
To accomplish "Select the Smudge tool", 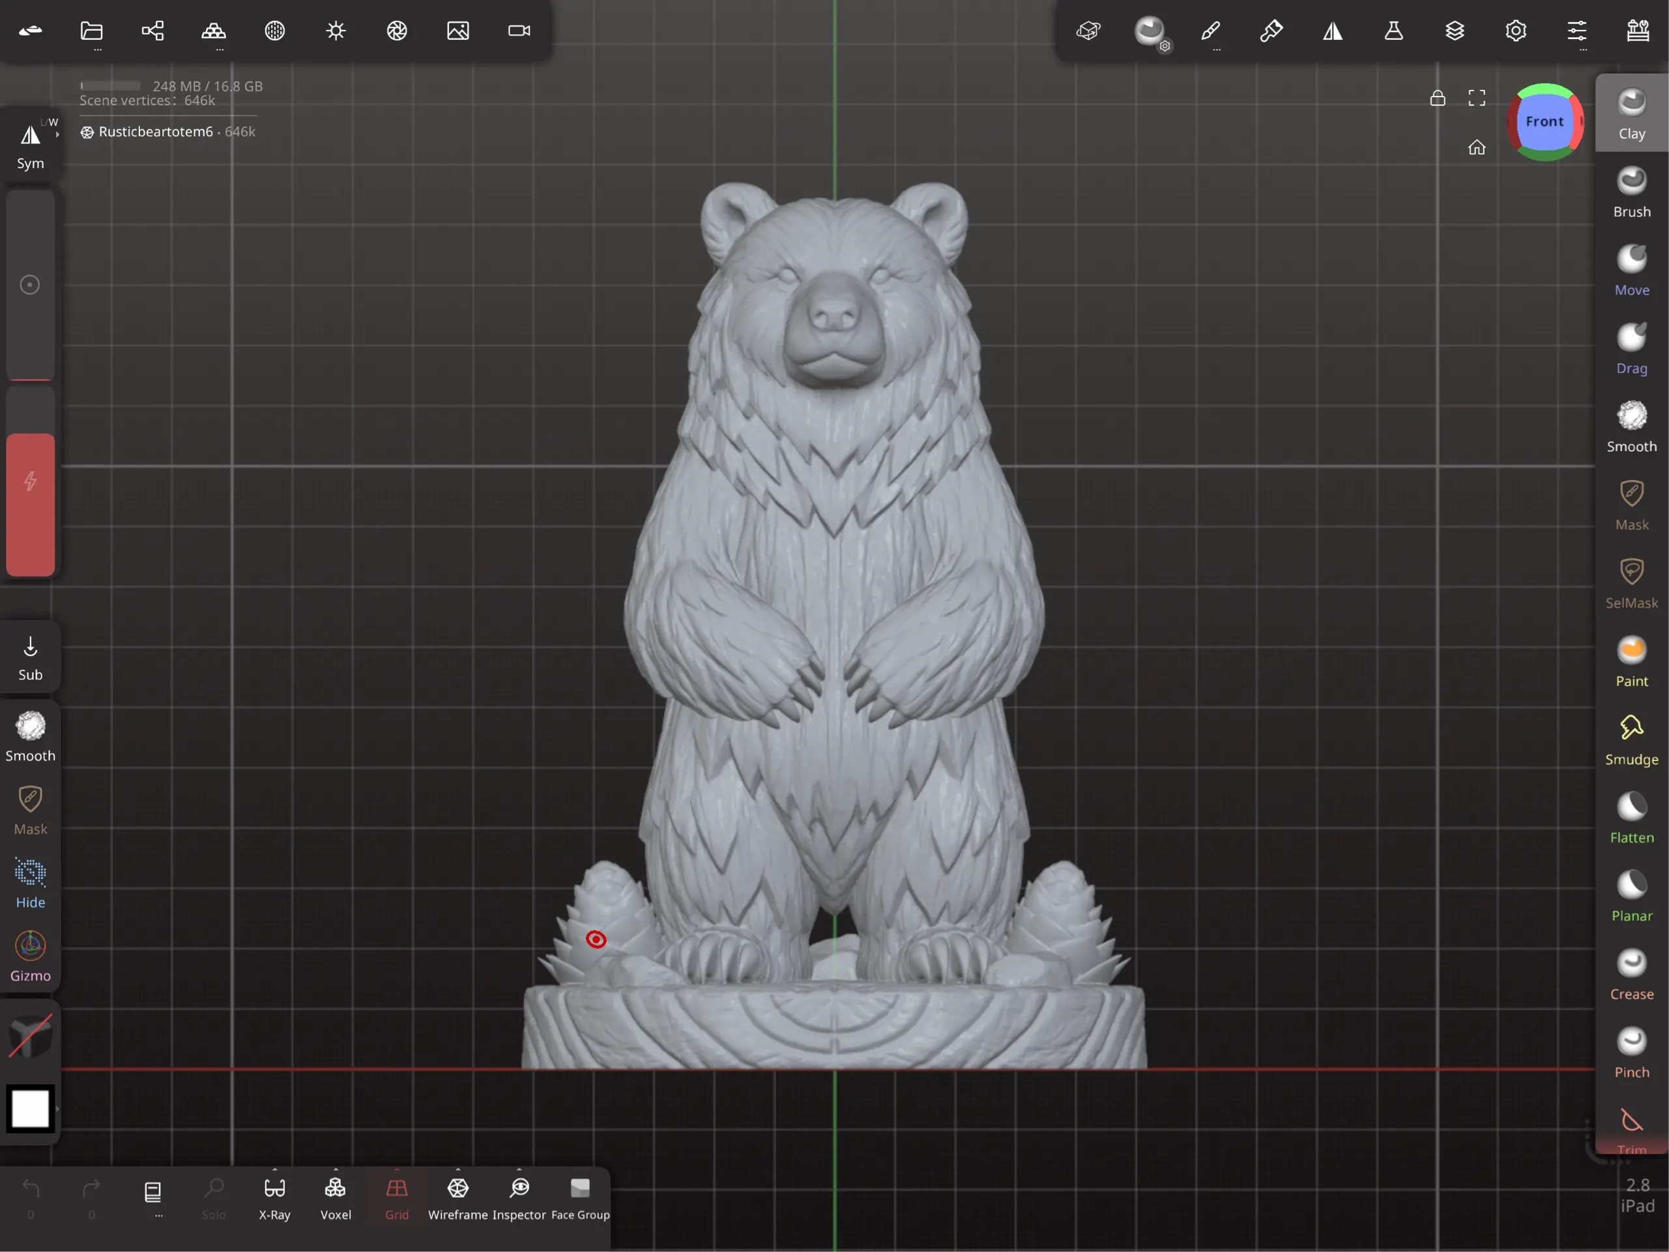I will [1632, 740].
